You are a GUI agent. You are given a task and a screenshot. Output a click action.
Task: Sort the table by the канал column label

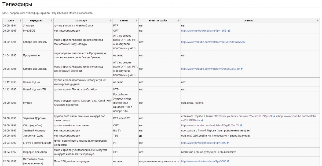[124, 21]
